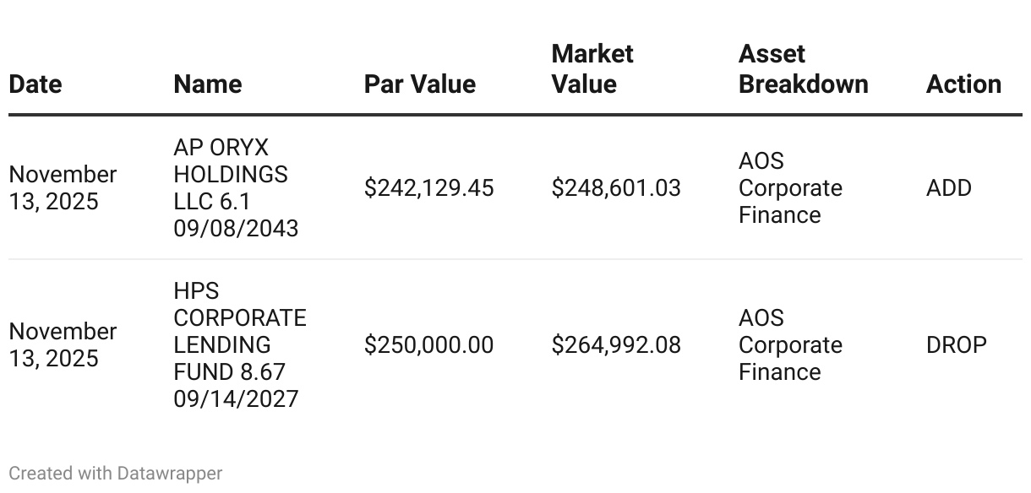
Task: Click the Asset Breakdown column header
Action: [x=804, y=69]
